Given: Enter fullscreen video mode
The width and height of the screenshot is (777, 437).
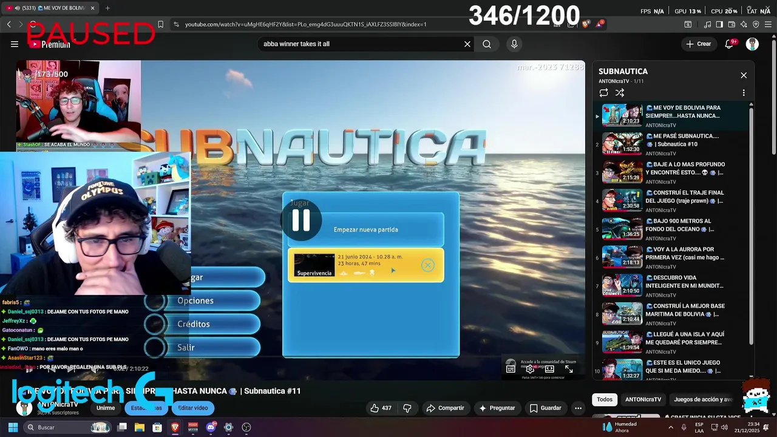Looking at the screenshot, I should click(x=569, y=368).
